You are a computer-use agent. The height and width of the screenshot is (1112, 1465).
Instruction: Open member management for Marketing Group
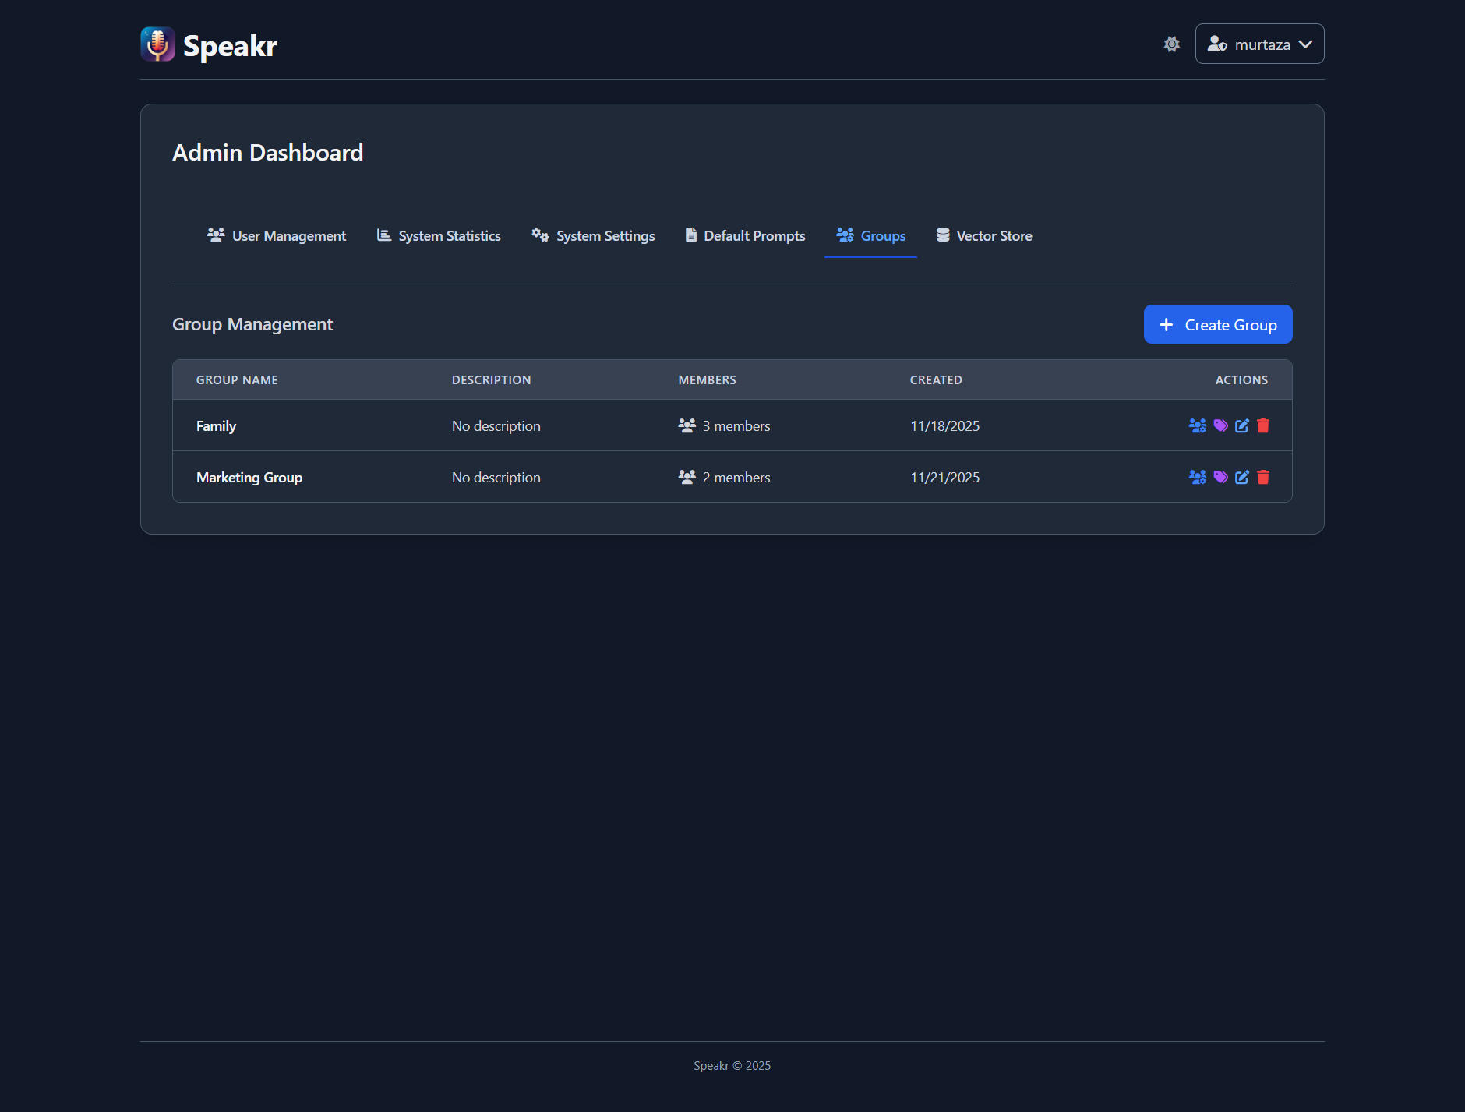point(1197,477)
